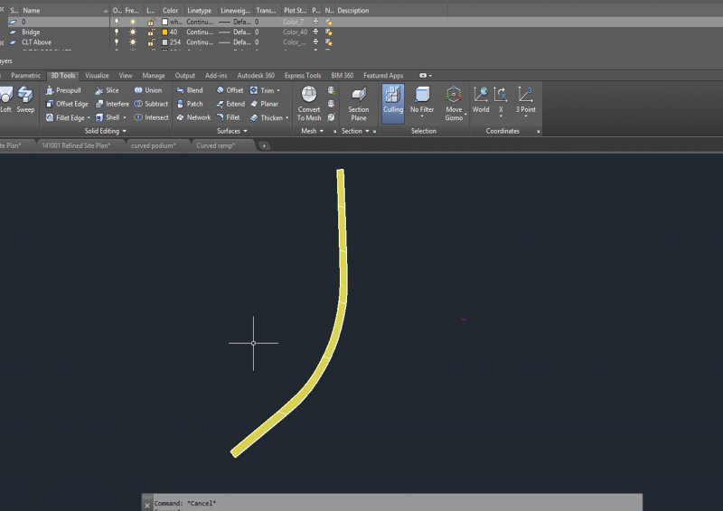Toggle the lock for Bridge layer
The image size is (723, 511).
click(x=151, y=32)
